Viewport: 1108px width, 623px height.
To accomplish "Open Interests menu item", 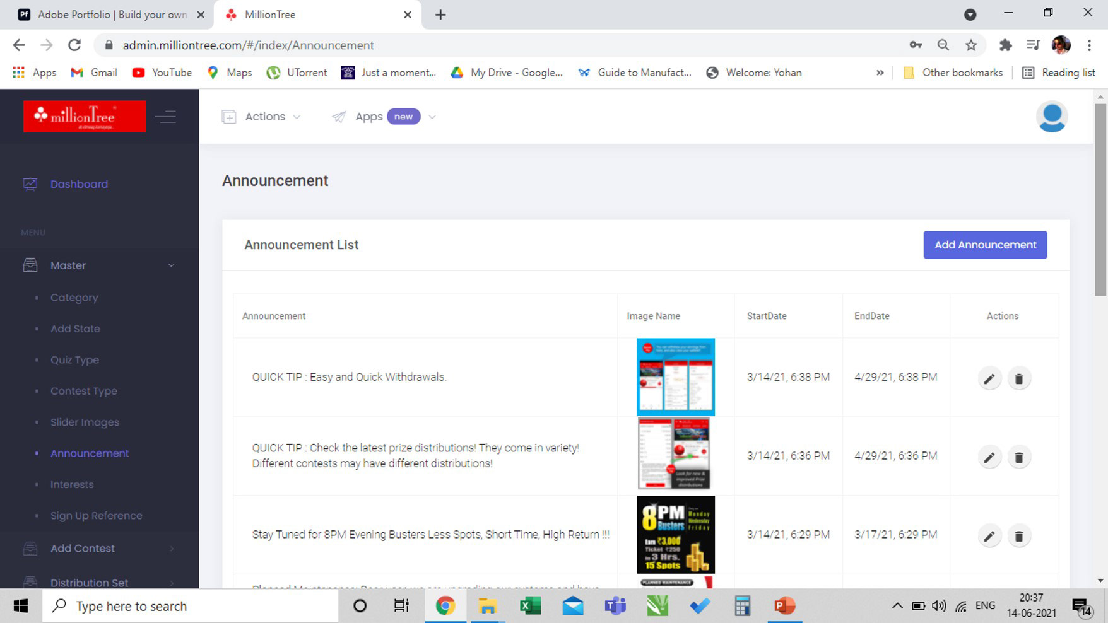I will click(x=72, y=484).
